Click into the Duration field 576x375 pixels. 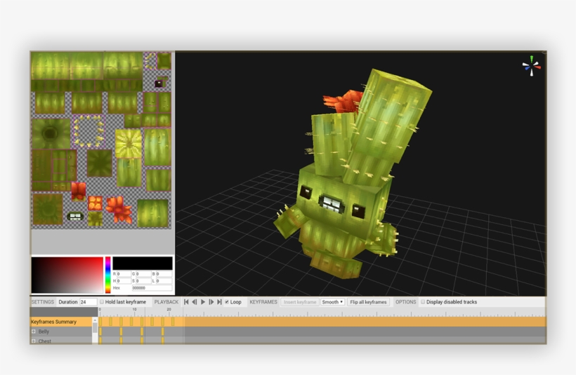point(89,302)
